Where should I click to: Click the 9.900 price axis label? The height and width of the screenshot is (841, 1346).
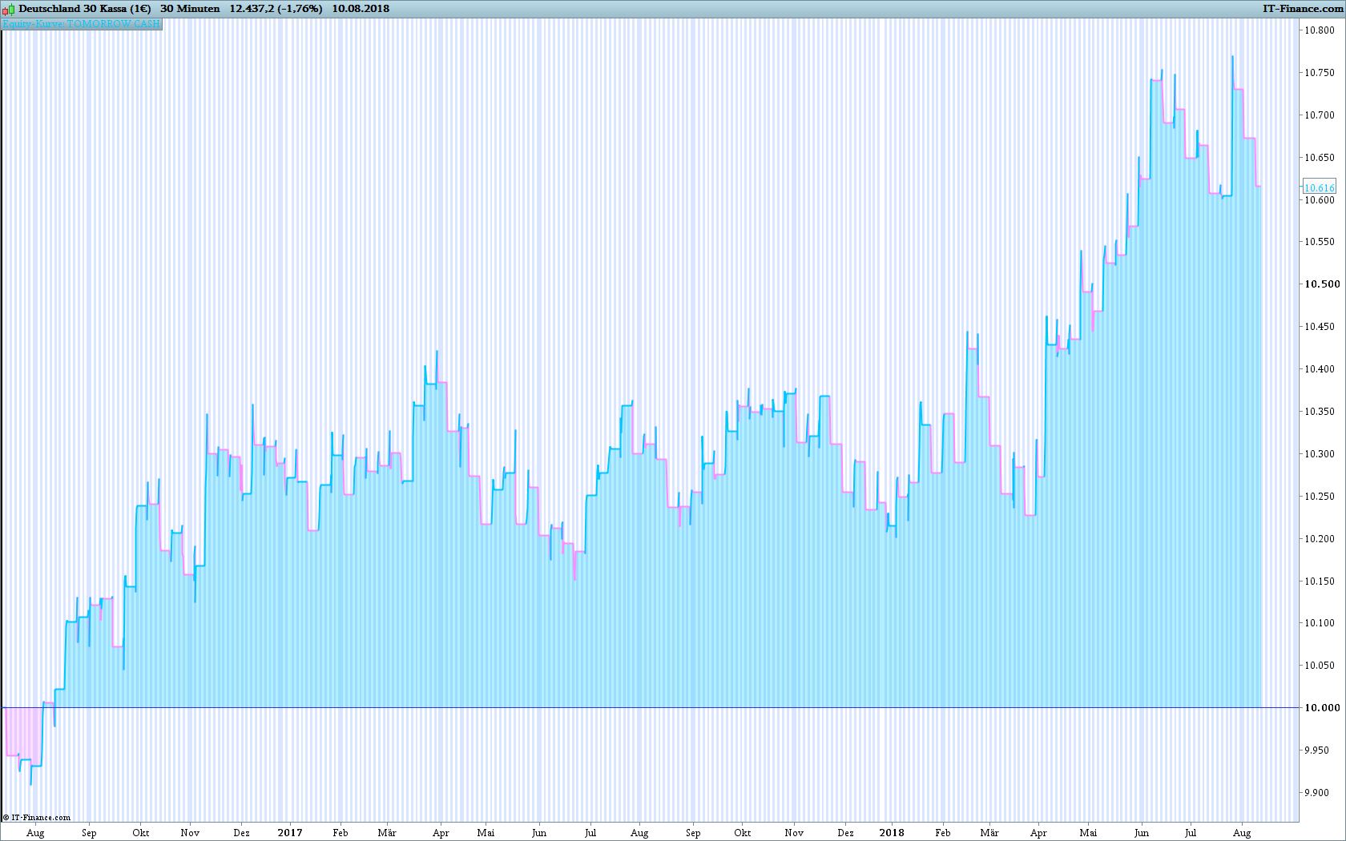tap(1317, 793)
